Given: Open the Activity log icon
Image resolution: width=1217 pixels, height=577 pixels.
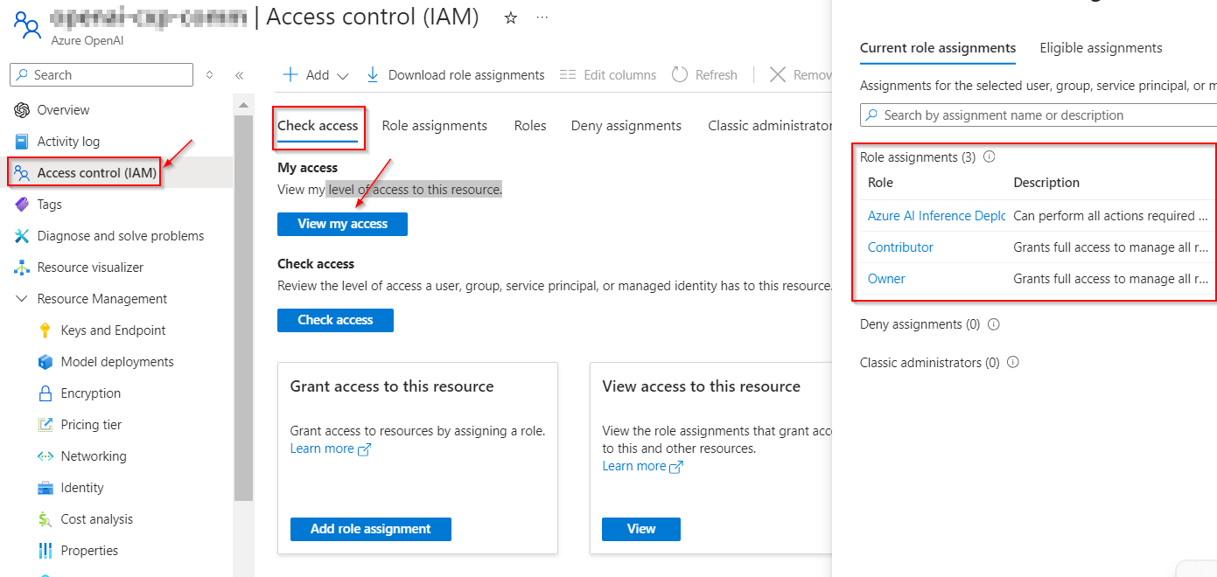Looking at the screenshot, I should pyautogui.click(x=22, y=142).
